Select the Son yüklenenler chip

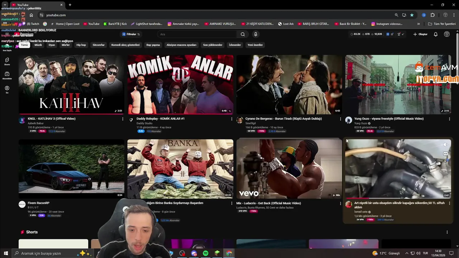coord(213,45)
